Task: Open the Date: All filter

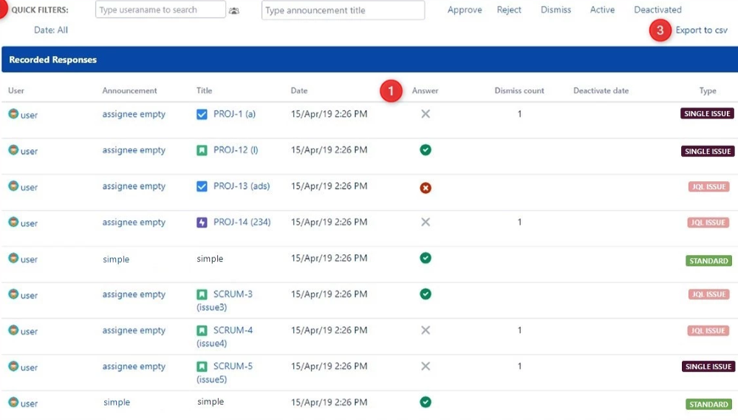Action: pyautogui.click(x=51, y=30)
